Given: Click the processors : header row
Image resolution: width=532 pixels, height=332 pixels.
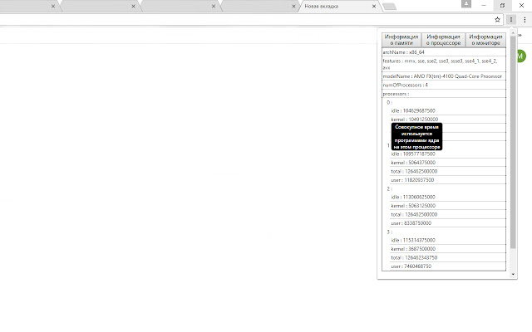Looking at the screenshot, I should 444,94.
